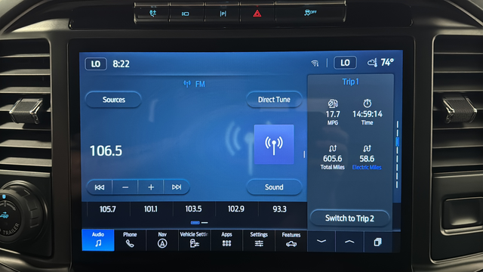
Task: Tap the 14:59:14 time value
Action: tap(368, 114)
